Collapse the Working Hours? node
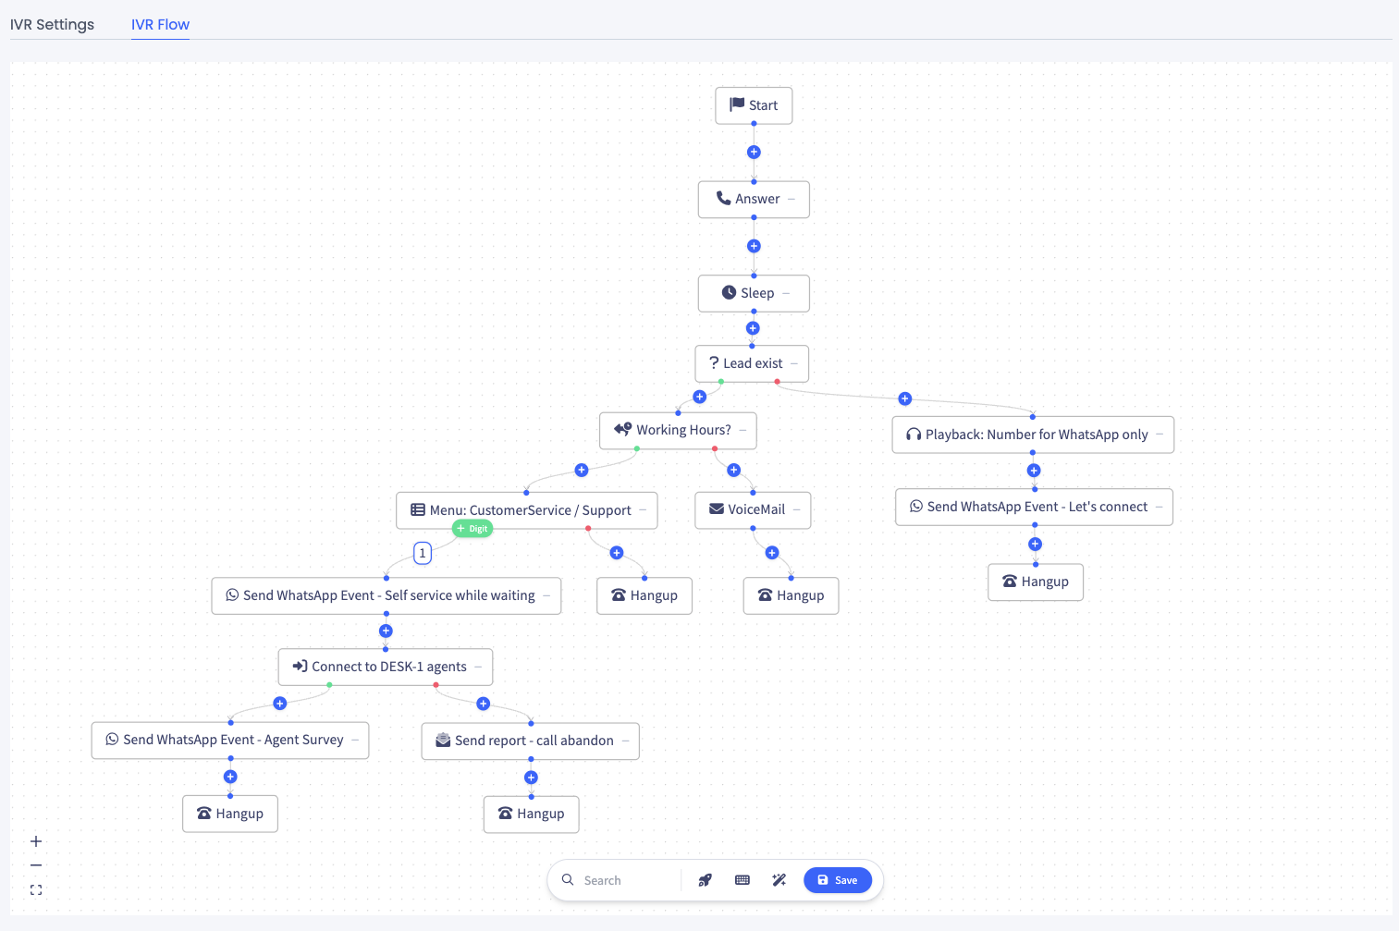The height and width of the screenshot is (931, 1399). (743, 430)
